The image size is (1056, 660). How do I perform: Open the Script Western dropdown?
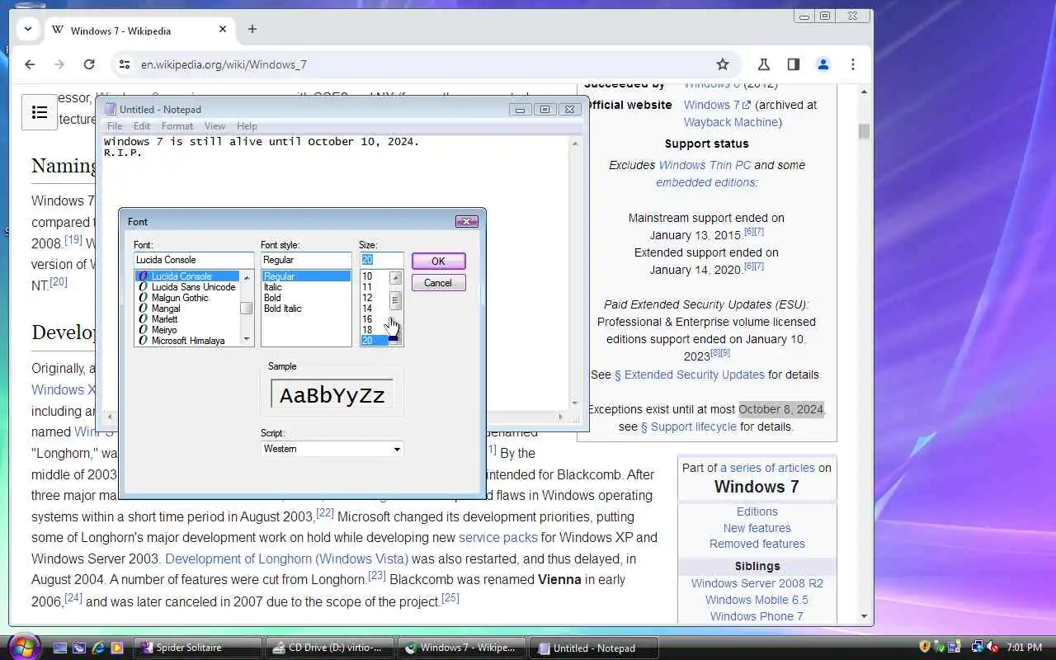pos(332,449)
